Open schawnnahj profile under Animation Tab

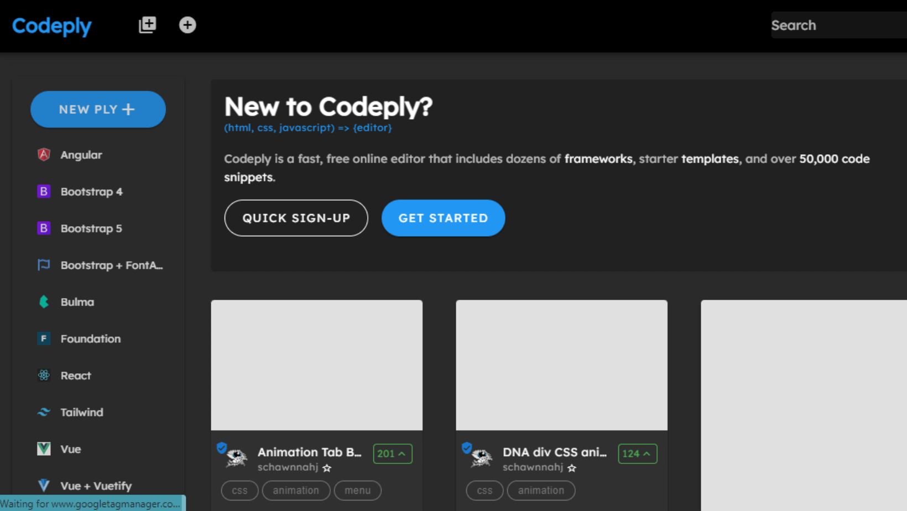(288, 467)
